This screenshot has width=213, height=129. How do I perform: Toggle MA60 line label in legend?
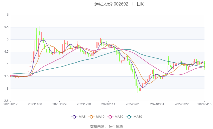[138, 117]
